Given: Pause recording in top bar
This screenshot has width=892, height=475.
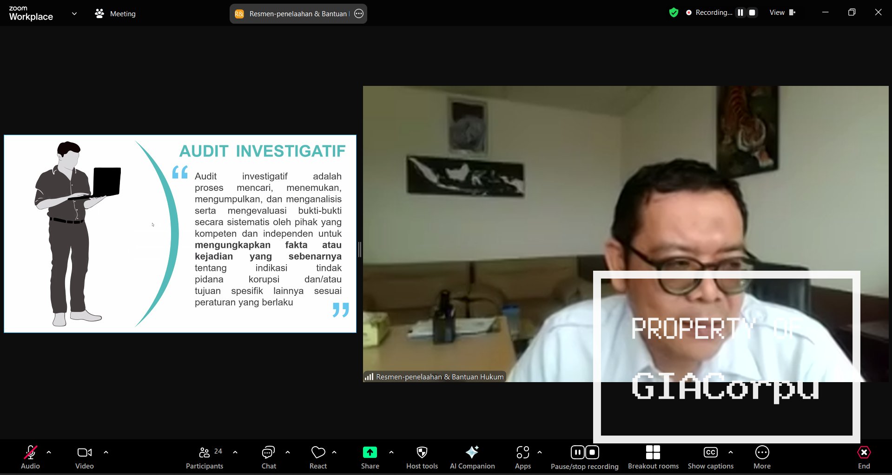Looking at the screenshot, I should (x=740, y=13).
